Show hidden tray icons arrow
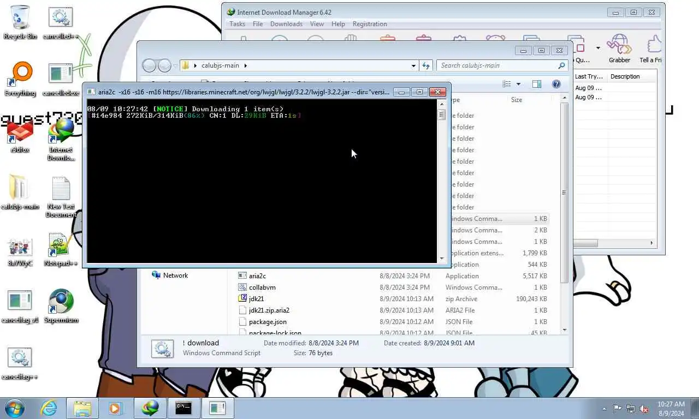 (604, 409)
